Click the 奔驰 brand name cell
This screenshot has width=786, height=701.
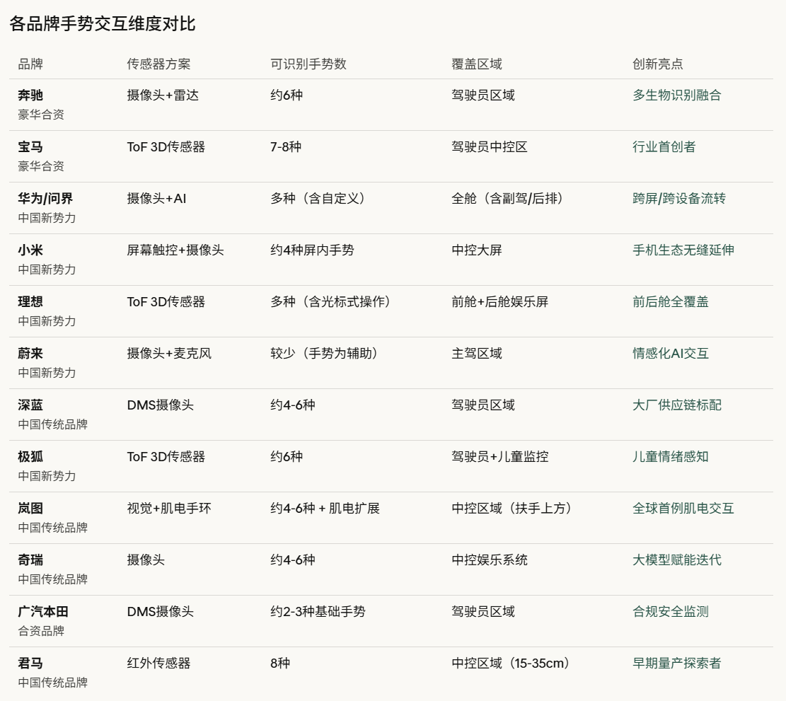[x=30, y=95]
